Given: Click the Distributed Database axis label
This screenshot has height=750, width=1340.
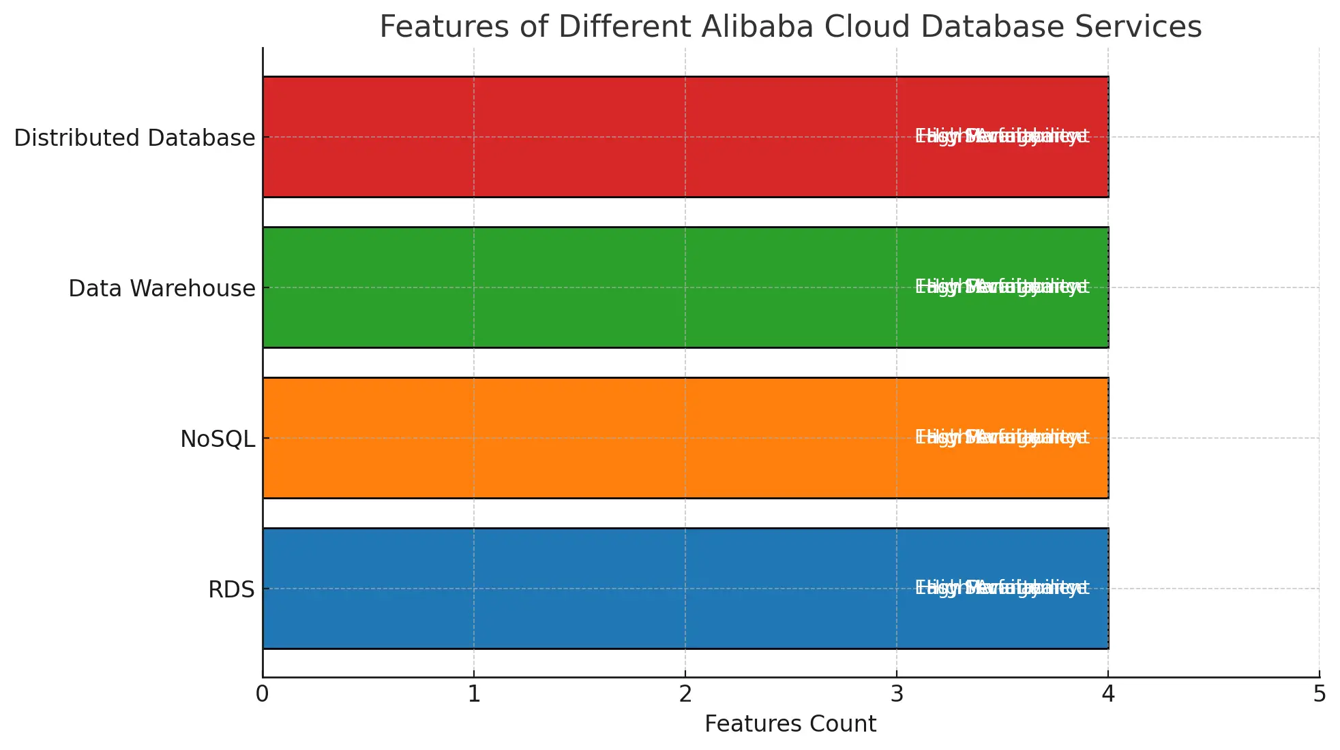Looking at the screenshot, I should coord(134,138).
